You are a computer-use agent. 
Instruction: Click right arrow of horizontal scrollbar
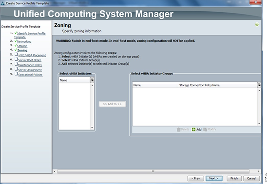[x=259, y=171]
